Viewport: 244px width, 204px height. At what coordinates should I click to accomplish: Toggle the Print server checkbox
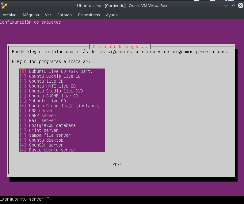[x=23, y=130]
